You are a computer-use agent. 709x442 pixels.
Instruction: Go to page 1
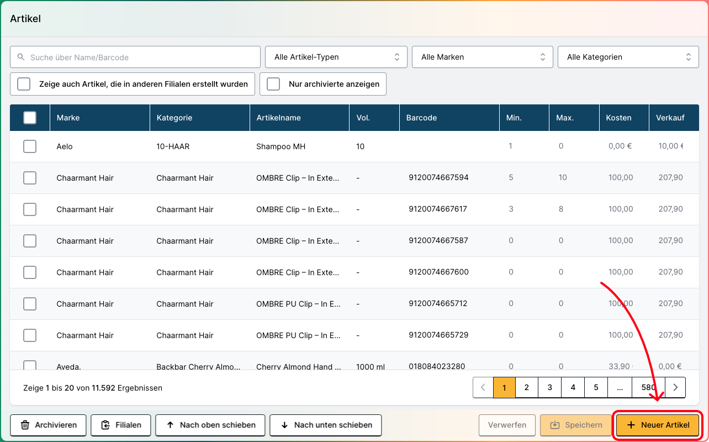click(505, 387)
